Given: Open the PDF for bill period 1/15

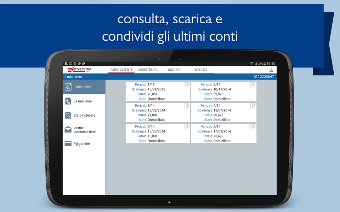Looking at the screenshot, I should coord(187,85).
